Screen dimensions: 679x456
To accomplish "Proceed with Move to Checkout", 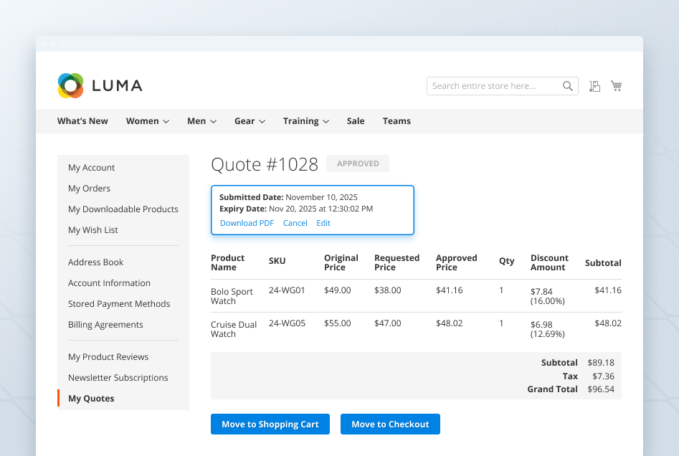I will pos(390,424).
